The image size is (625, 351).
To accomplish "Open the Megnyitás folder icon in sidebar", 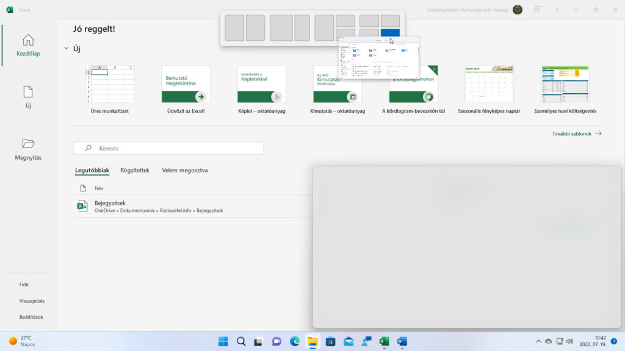I will click(x=28, y=144).
